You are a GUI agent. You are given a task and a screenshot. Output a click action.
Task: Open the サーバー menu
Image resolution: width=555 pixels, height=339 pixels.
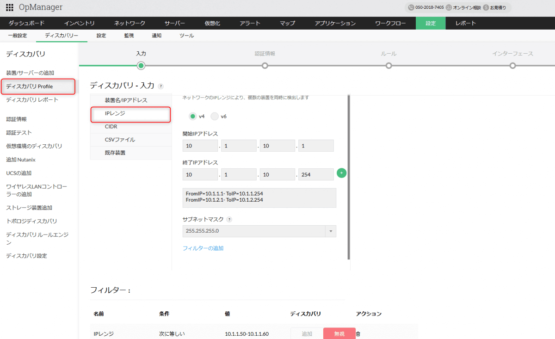coord(175,23)
